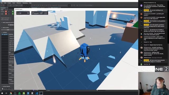The image size is (169, 95).
Task: Open the round gray taskbar app
Action: [x=15, y=93]
